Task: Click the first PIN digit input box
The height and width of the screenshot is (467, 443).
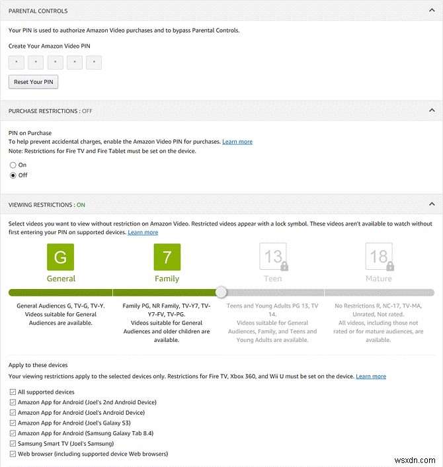Action: [x=17, y=63]
